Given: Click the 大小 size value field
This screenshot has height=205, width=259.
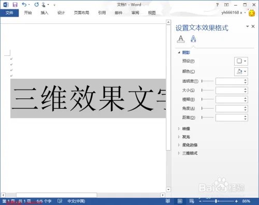Looking at the screenshot, I should (229, 91).
